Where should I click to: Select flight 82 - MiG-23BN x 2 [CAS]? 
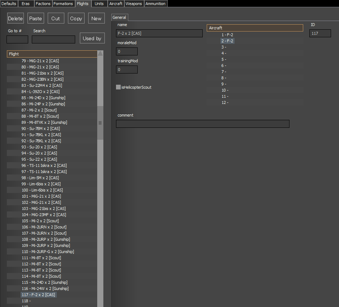coord(42,79)
